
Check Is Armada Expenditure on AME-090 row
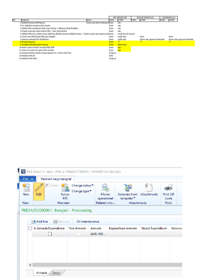click(x=50, y=234)
